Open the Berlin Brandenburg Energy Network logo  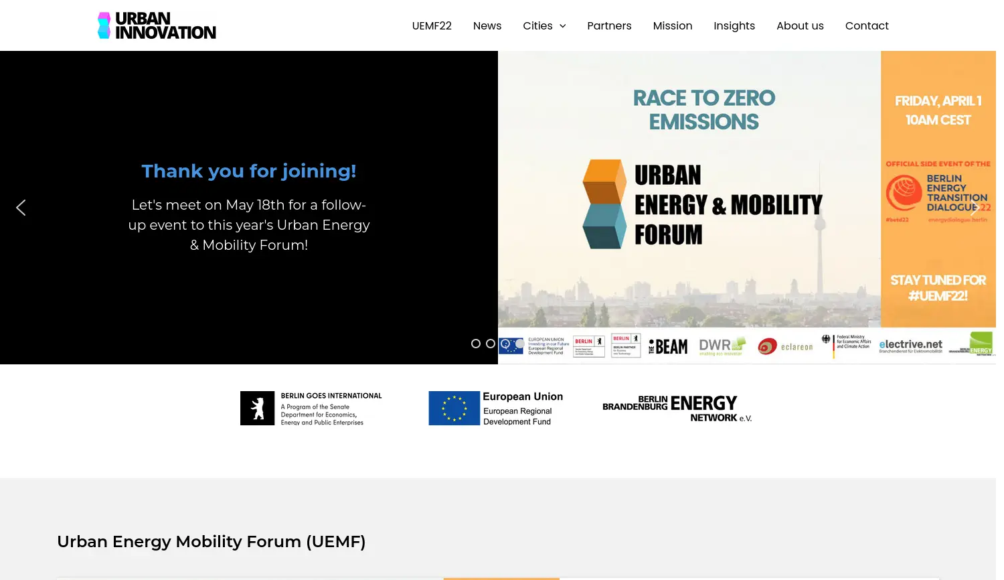point(677,408)
